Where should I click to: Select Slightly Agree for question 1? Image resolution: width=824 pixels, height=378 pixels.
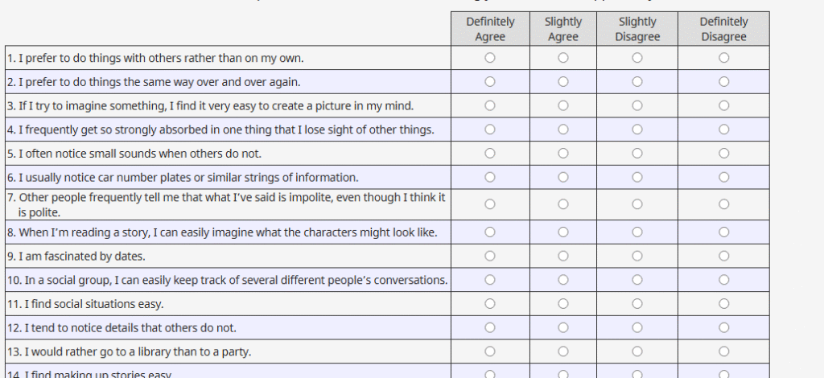click(563, 58)
